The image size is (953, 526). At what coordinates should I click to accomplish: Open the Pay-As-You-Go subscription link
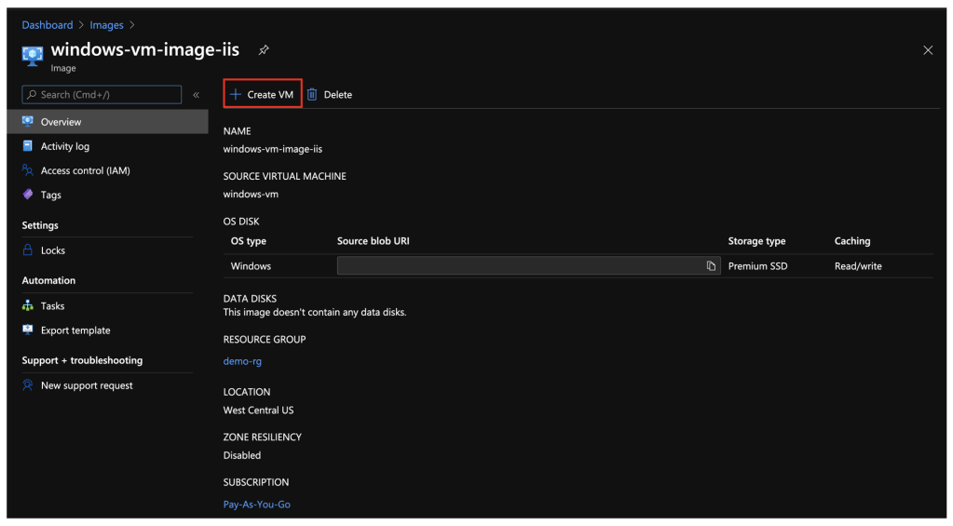pos(256,505)
